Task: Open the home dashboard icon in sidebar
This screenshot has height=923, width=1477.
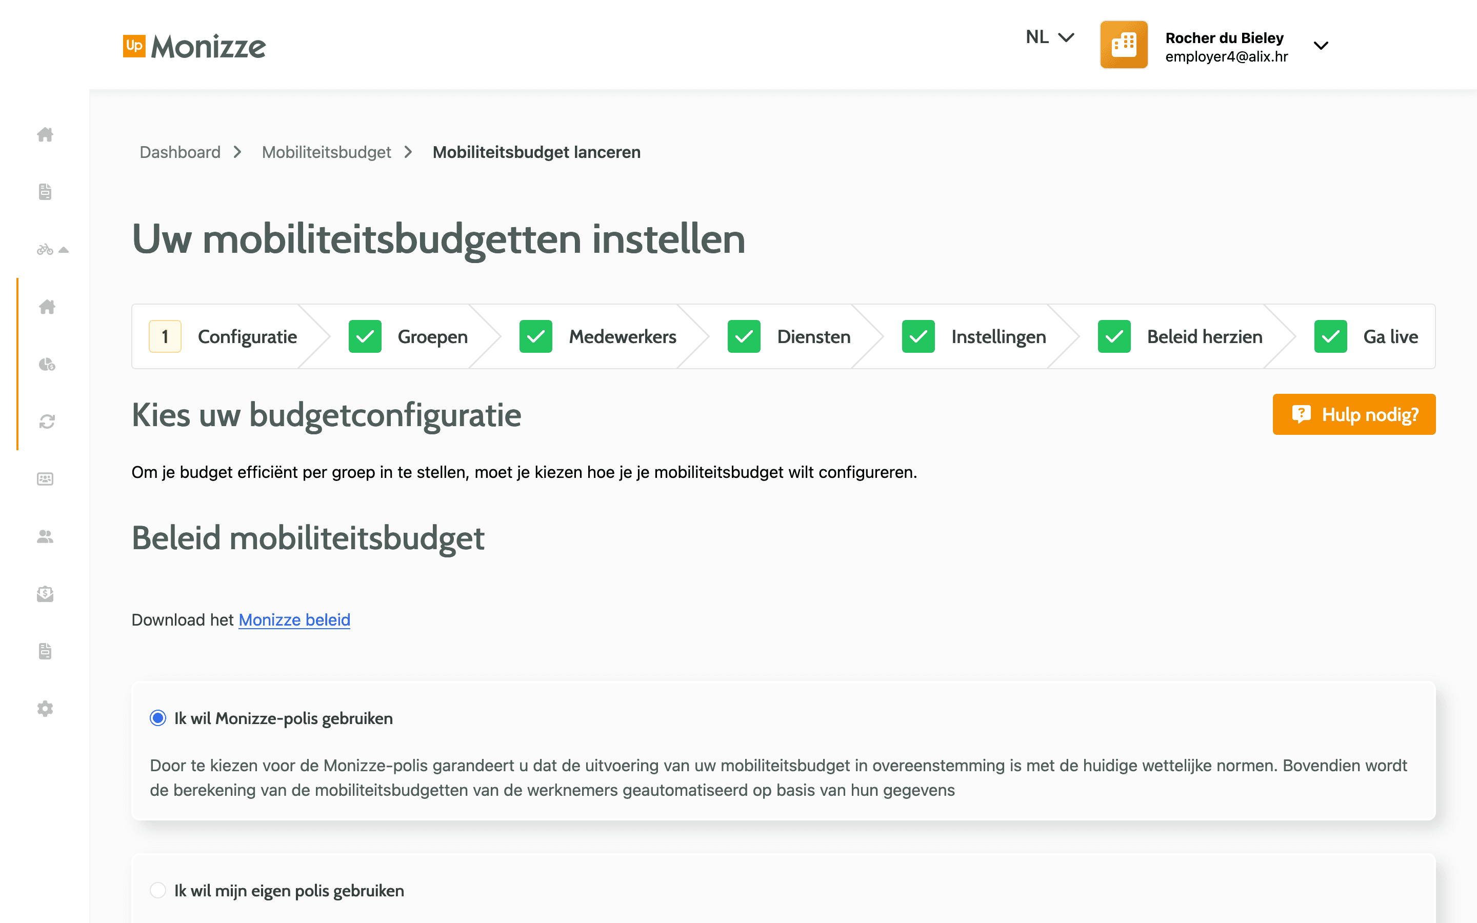Action: click(45, 135)
